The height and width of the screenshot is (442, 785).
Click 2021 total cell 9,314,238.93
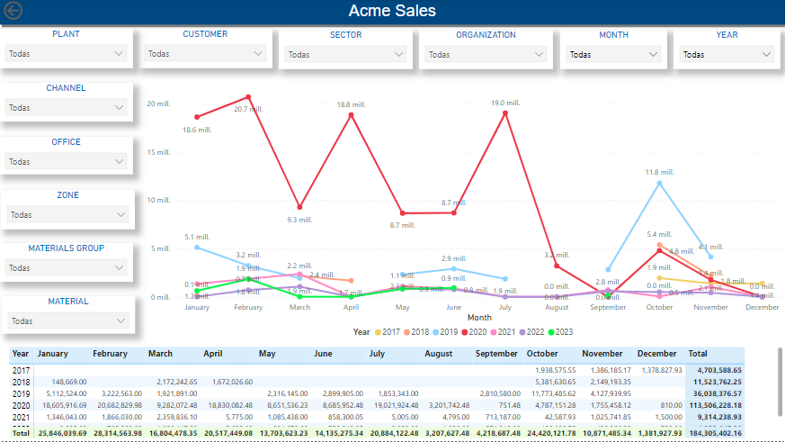point(718,417)
